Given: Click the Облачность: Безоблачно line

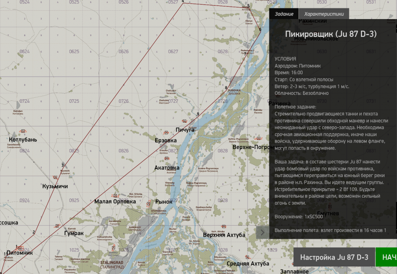Looking at the screenshot, I should [302, 93].
